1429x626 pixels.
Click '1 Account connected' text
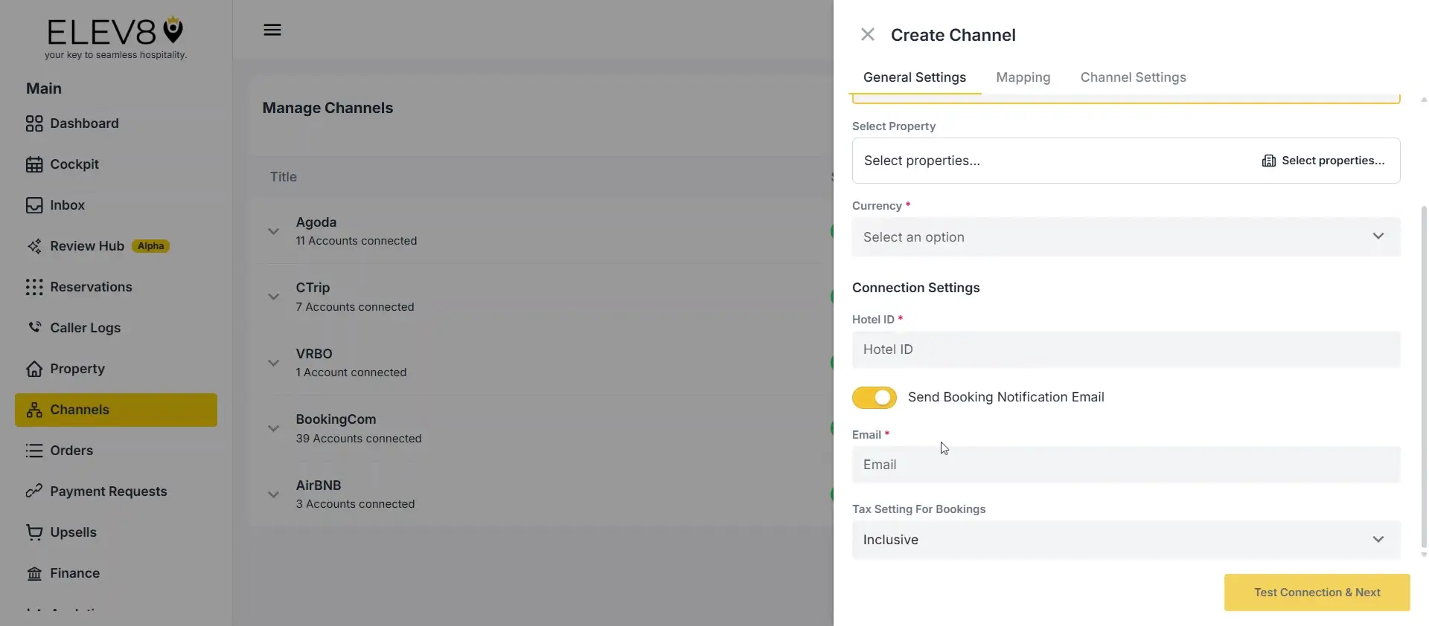pyautogui.click(x=351, y=372)
